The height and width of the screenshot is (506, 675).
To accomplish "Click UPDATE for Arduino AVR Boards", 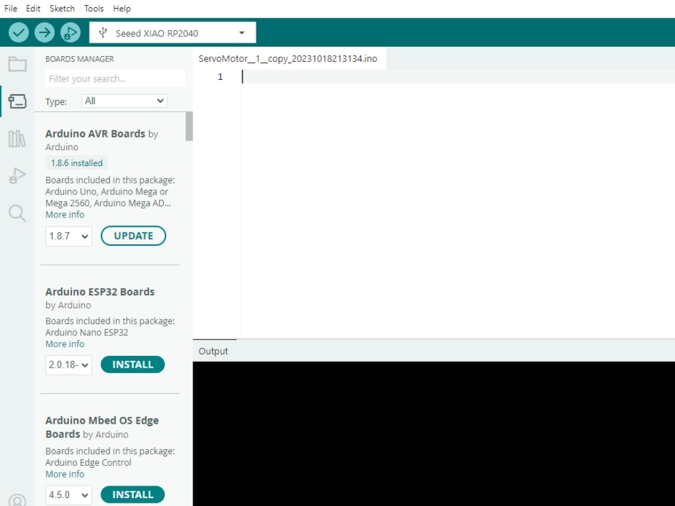I will [x=133, y=236].
